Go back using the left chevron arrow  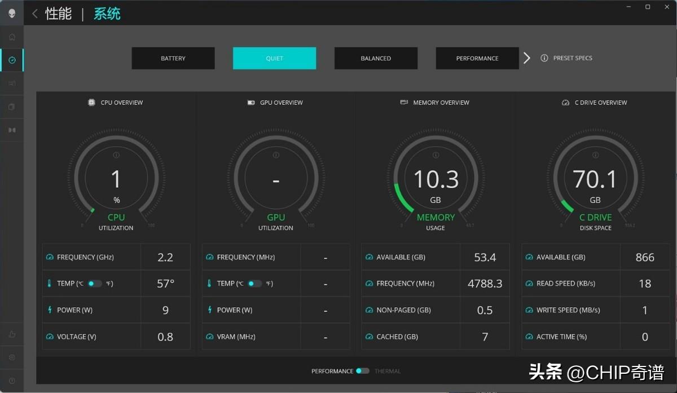(x=35, y=14)
